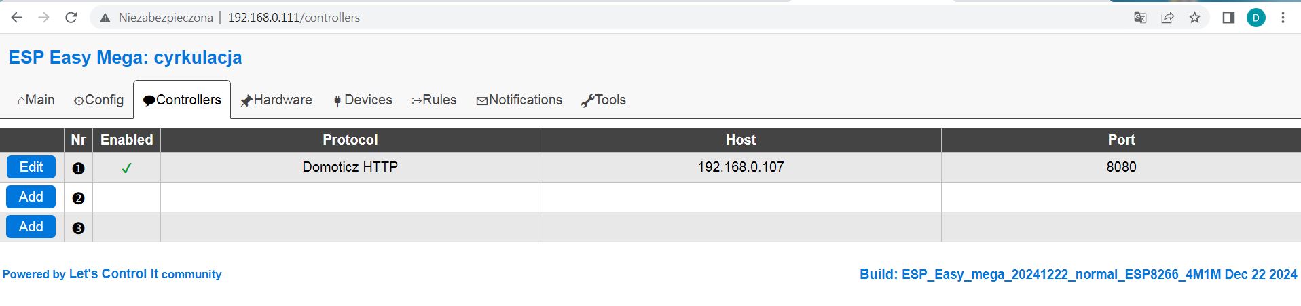The width and height of the screenshot is (1301, 306).
Task: Open the Rules tab
Action: tap(434, 100)
